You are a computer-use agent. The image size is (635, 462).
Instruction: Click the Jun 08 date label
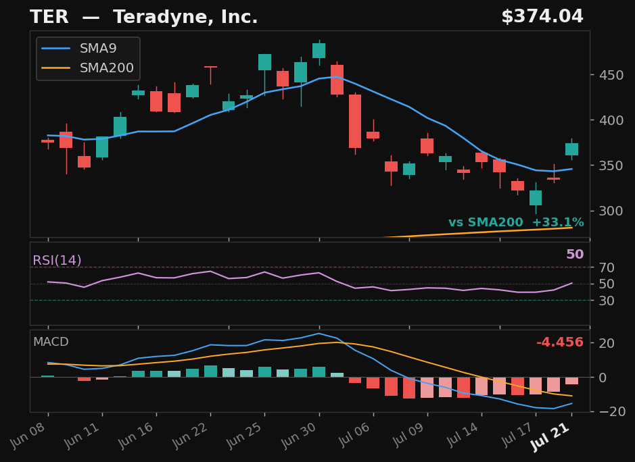click(28, 435)
